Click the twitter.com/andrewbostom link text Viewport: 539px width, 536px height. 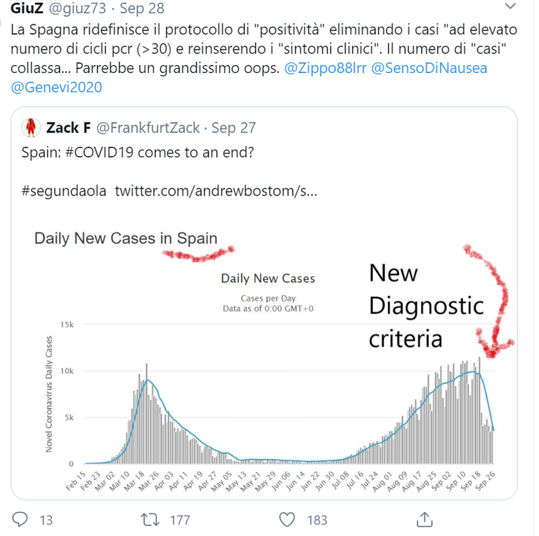(x=216, y=191)
